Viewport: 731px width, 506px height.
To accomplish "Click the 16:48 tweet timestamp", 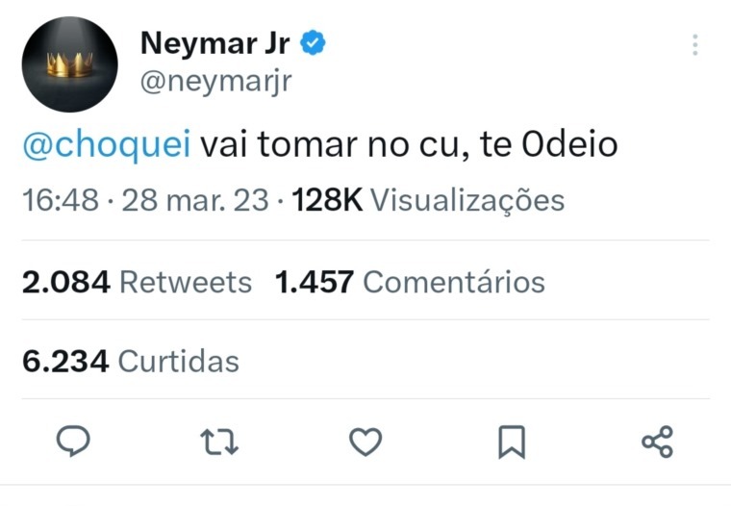I will click(x=60, y=200).
